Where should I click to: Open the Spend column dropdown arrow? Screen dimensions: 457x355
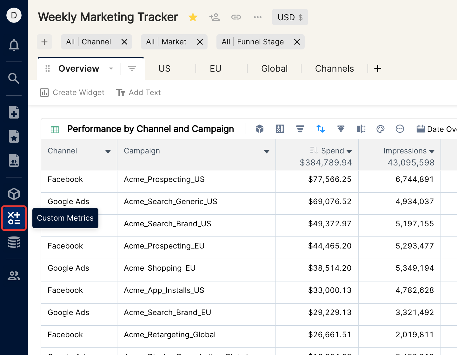pos(349,152)
